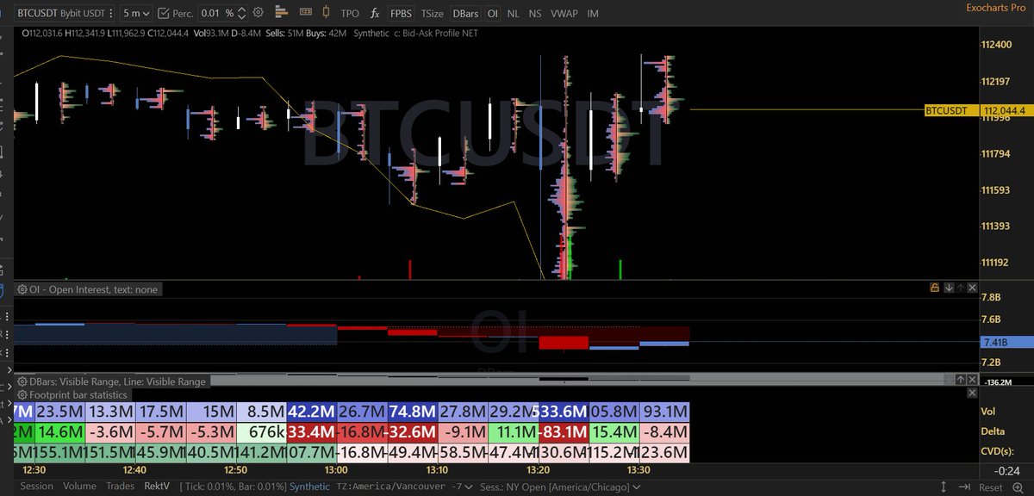Toggle the IM indicator
This screenshot has width=1034, height=496.
(x=592, y=14)
